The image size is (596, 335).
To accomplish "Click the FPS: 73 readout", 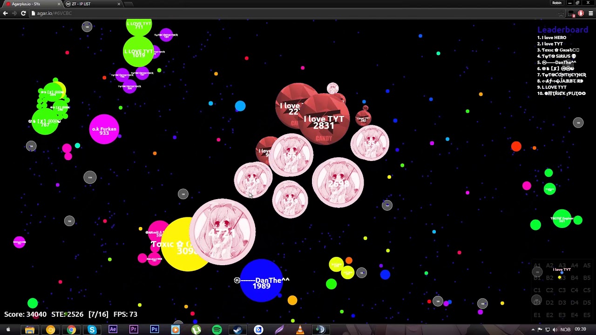I will coord(125,314).
